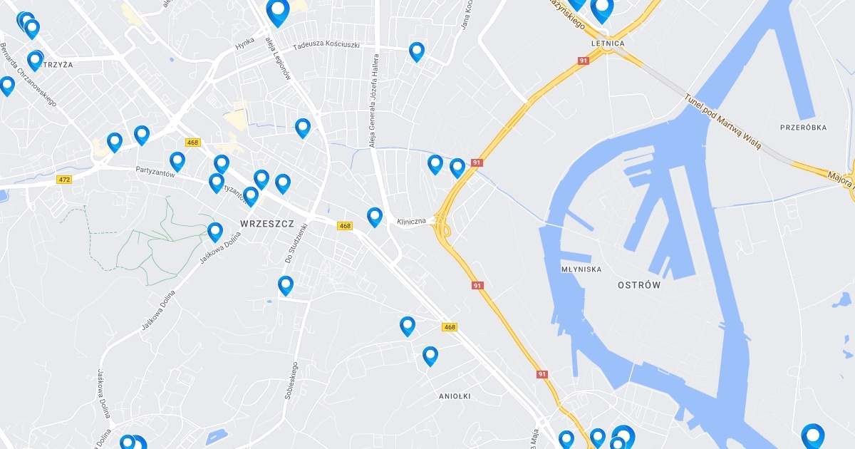Click the OSTRÓW district label
855x449 pixels.
click(x=638, y=285)
